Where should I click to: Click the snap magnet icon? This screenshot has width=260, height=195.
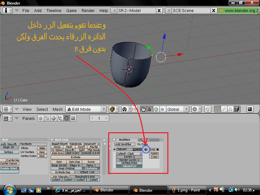coord(208,109)
